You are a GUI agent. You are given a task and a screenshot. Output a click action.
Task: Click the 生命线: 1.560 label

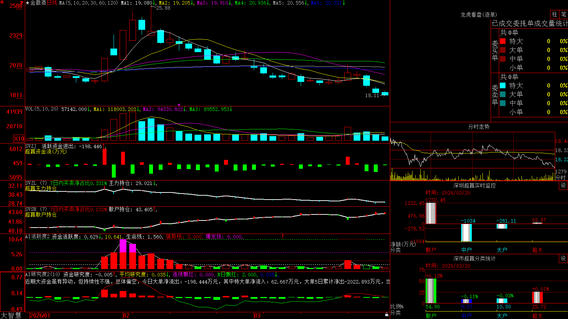[x=144, y=237]
